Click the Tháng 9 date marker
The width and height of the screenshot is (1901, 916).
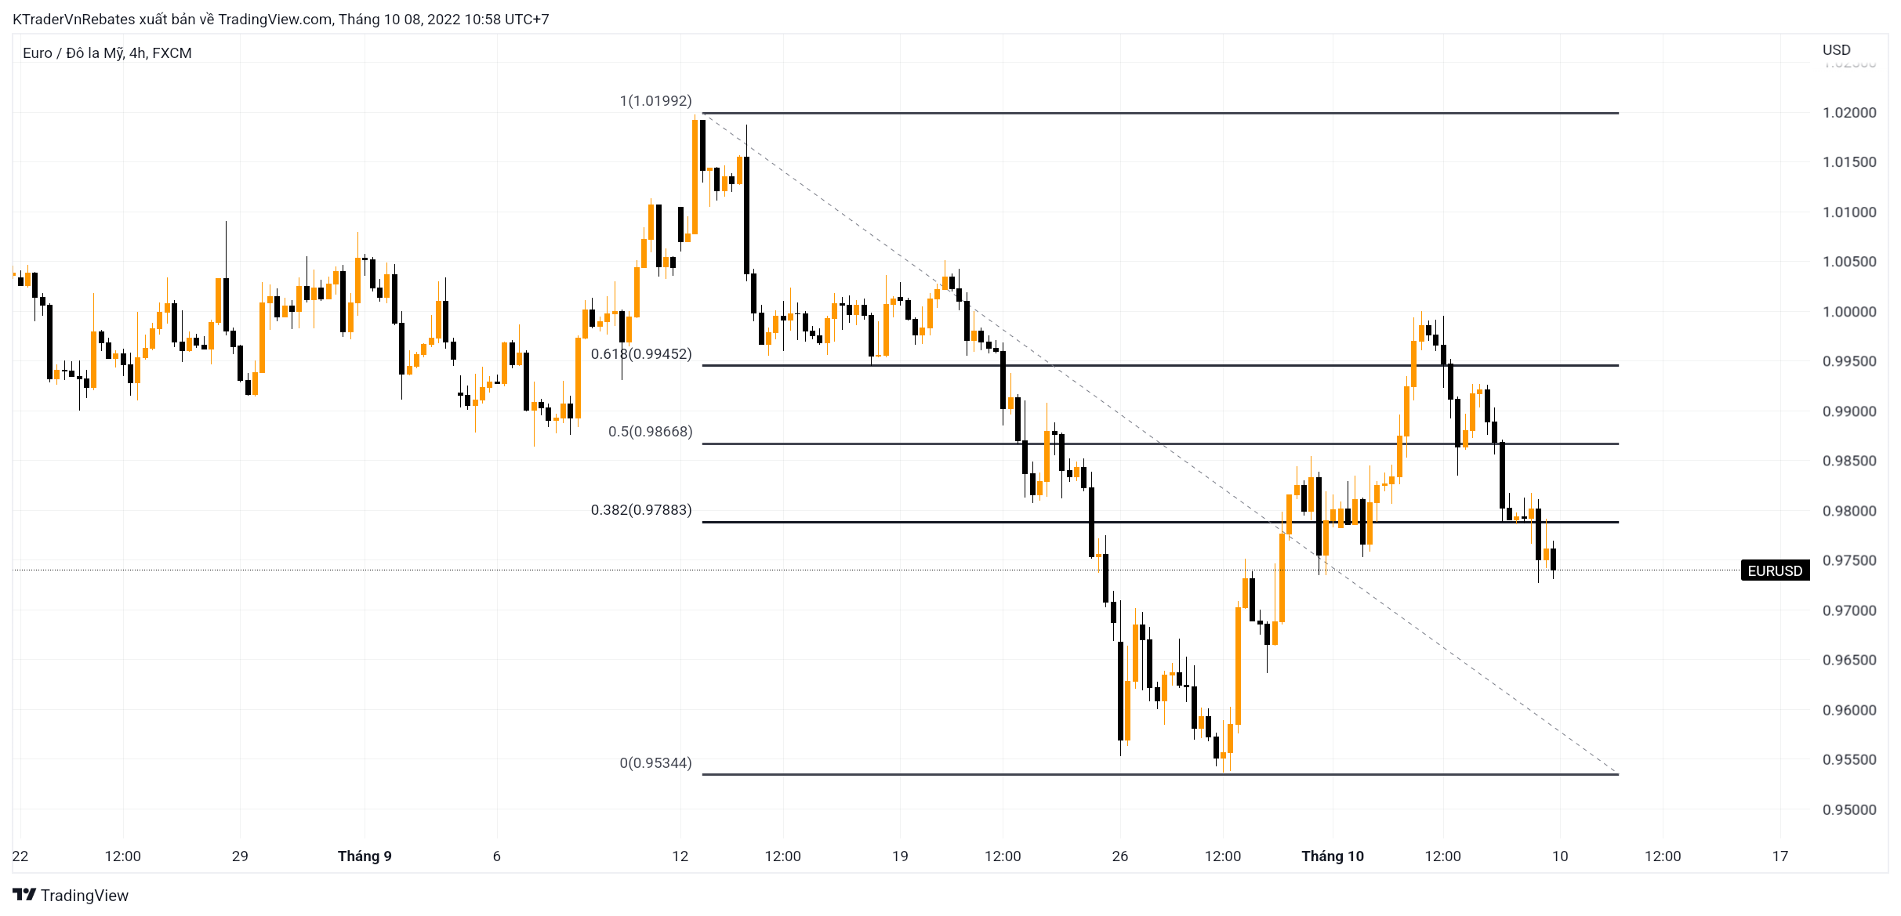(365, 856)
